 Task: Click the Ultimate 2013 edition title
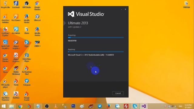78,23
